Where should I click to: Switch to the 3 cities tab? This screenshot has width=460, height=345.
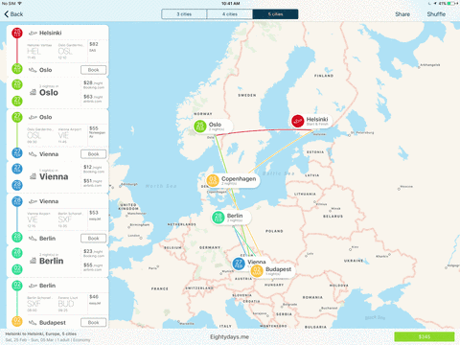184,14
